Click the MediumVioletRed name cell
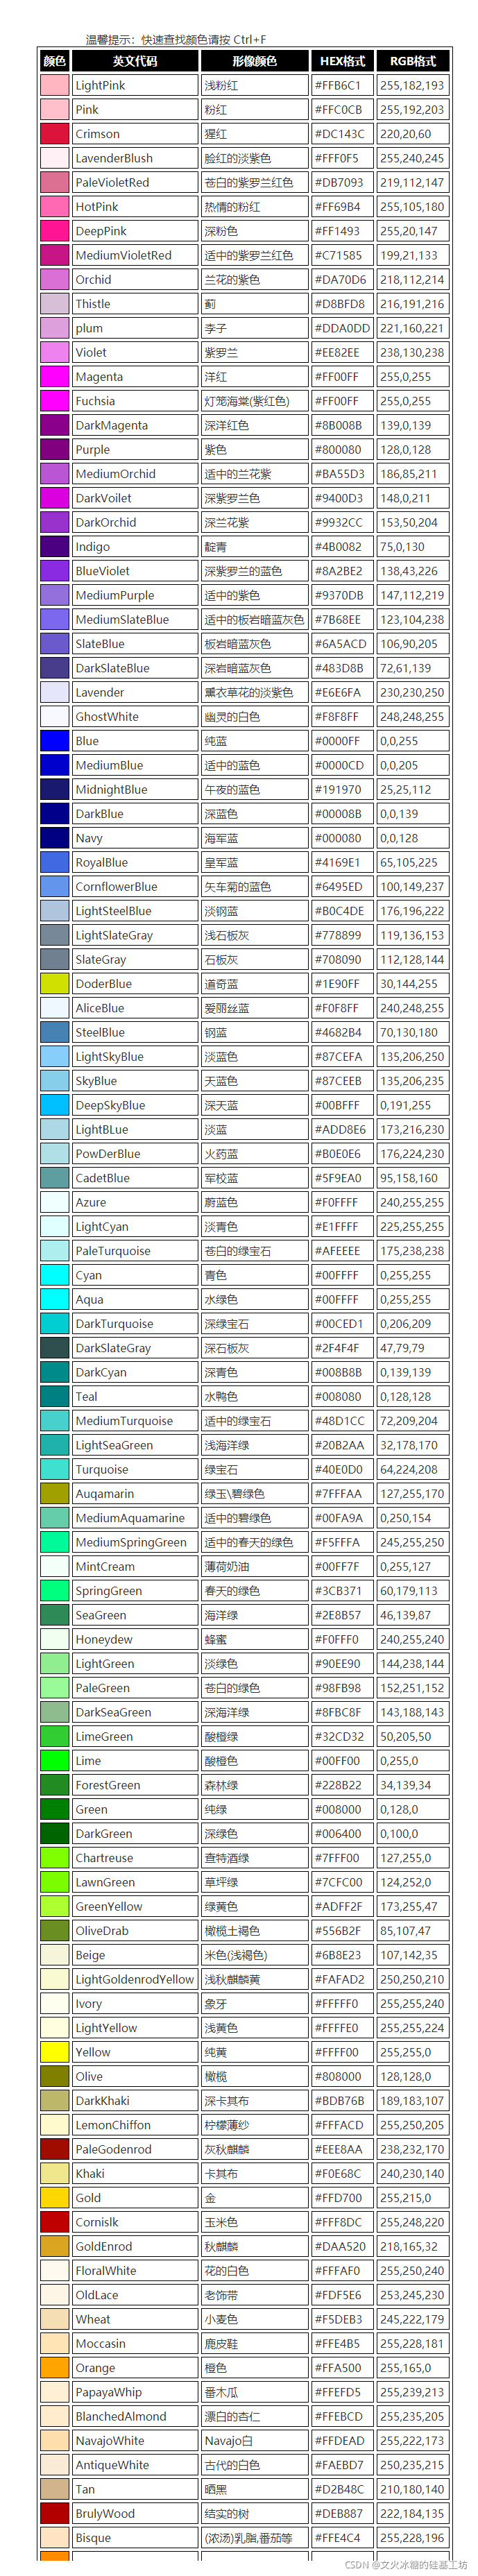Screen dimensions: 478x2576 point(134,255)
